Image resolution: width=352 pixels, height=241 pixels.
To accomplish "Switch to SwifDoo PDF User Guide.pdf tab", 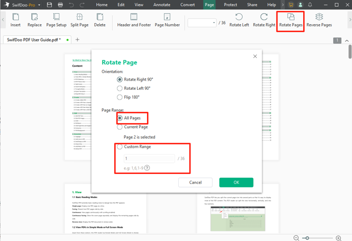I will [x=37, y=40].
